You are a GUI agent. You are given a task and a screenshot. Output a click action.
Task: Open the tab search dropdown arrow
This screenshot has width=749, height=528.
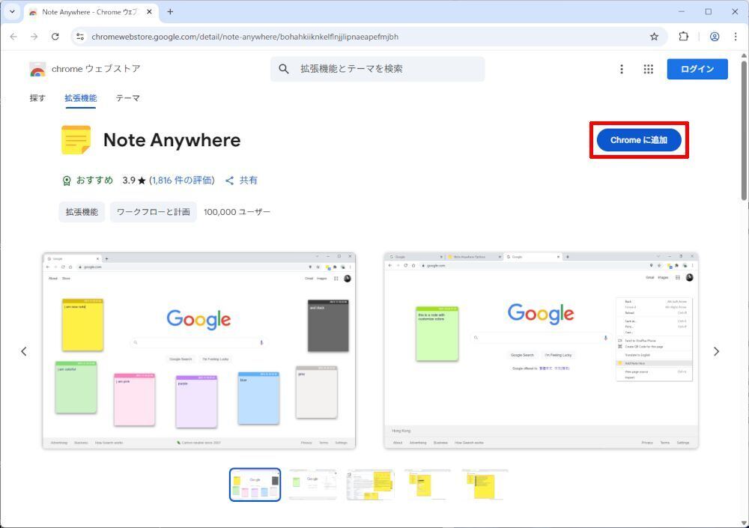pos(12,12)
